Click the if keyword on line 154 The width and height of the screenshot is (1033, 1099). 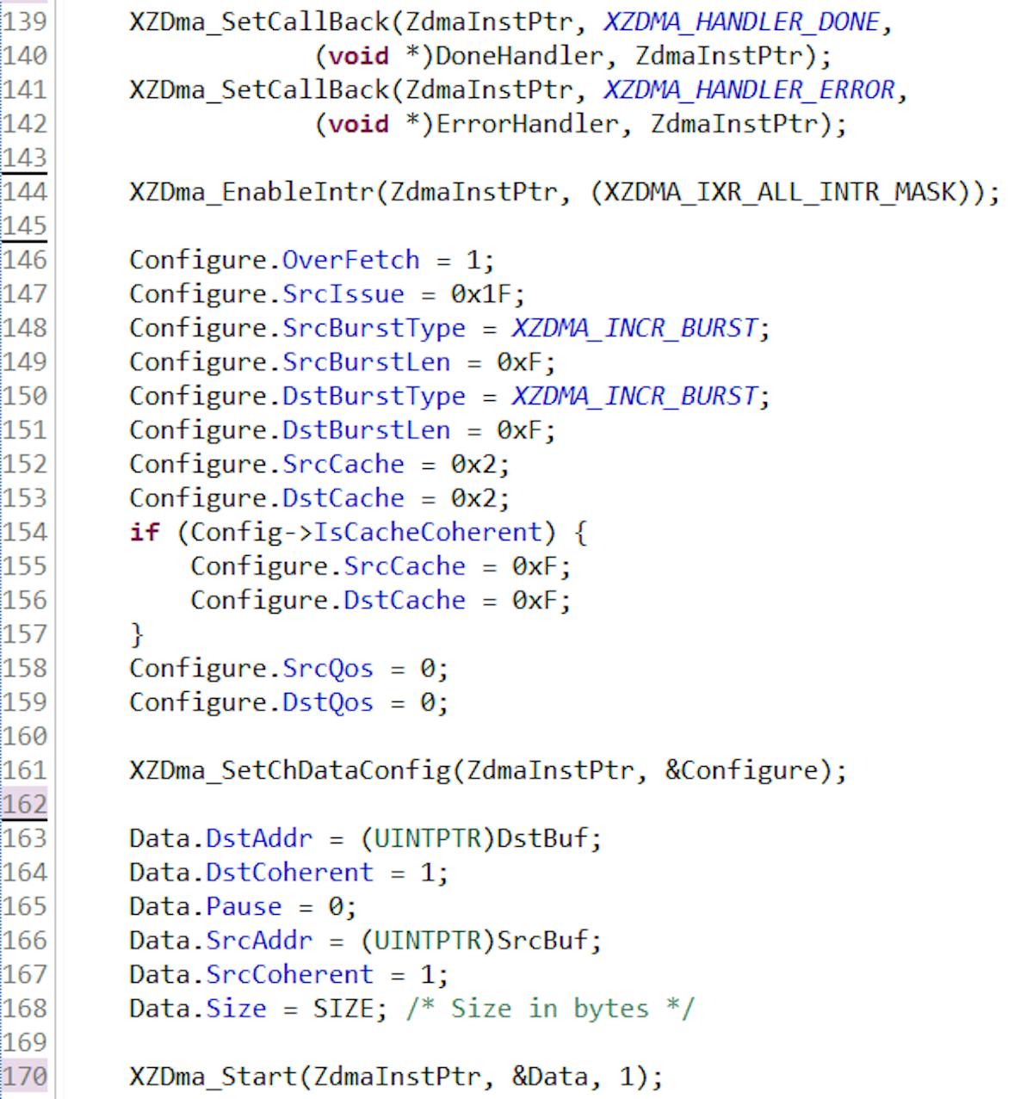[144, 532]
